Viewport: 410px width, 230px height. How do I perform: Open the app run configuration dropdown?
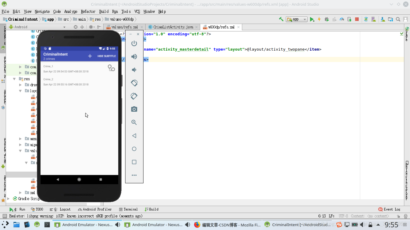297,19
